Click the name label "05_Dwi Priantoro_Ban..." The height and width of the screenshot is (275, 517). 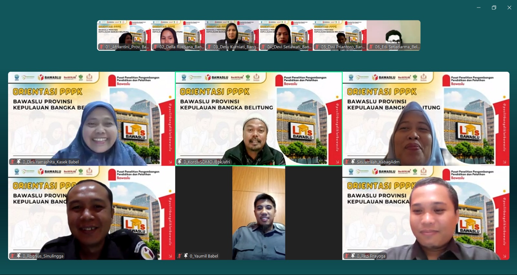343,47
